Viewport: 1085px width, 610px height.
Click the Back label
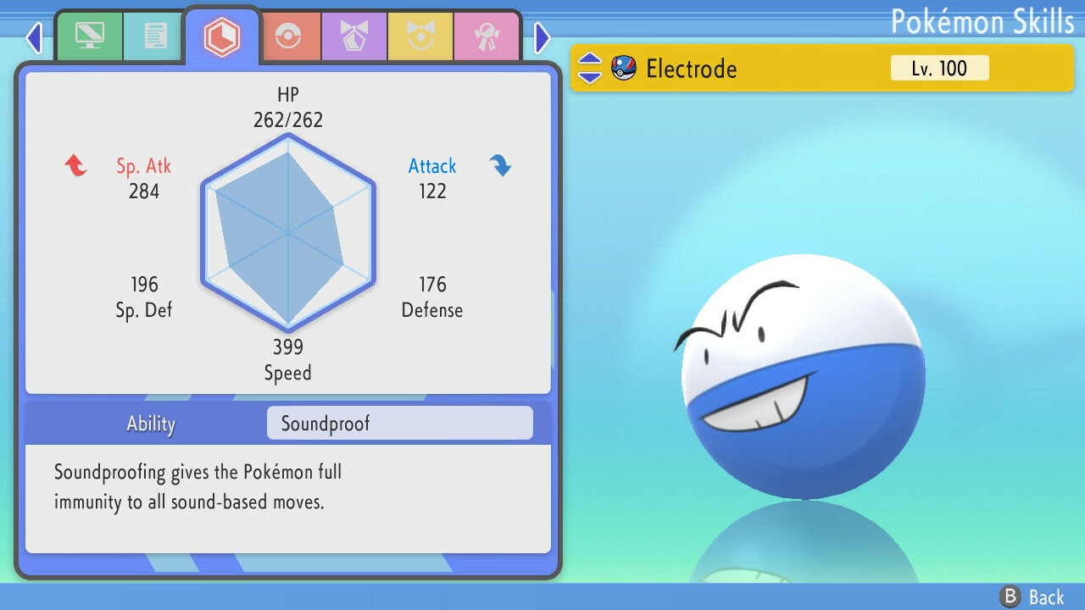click(1047, 597)
